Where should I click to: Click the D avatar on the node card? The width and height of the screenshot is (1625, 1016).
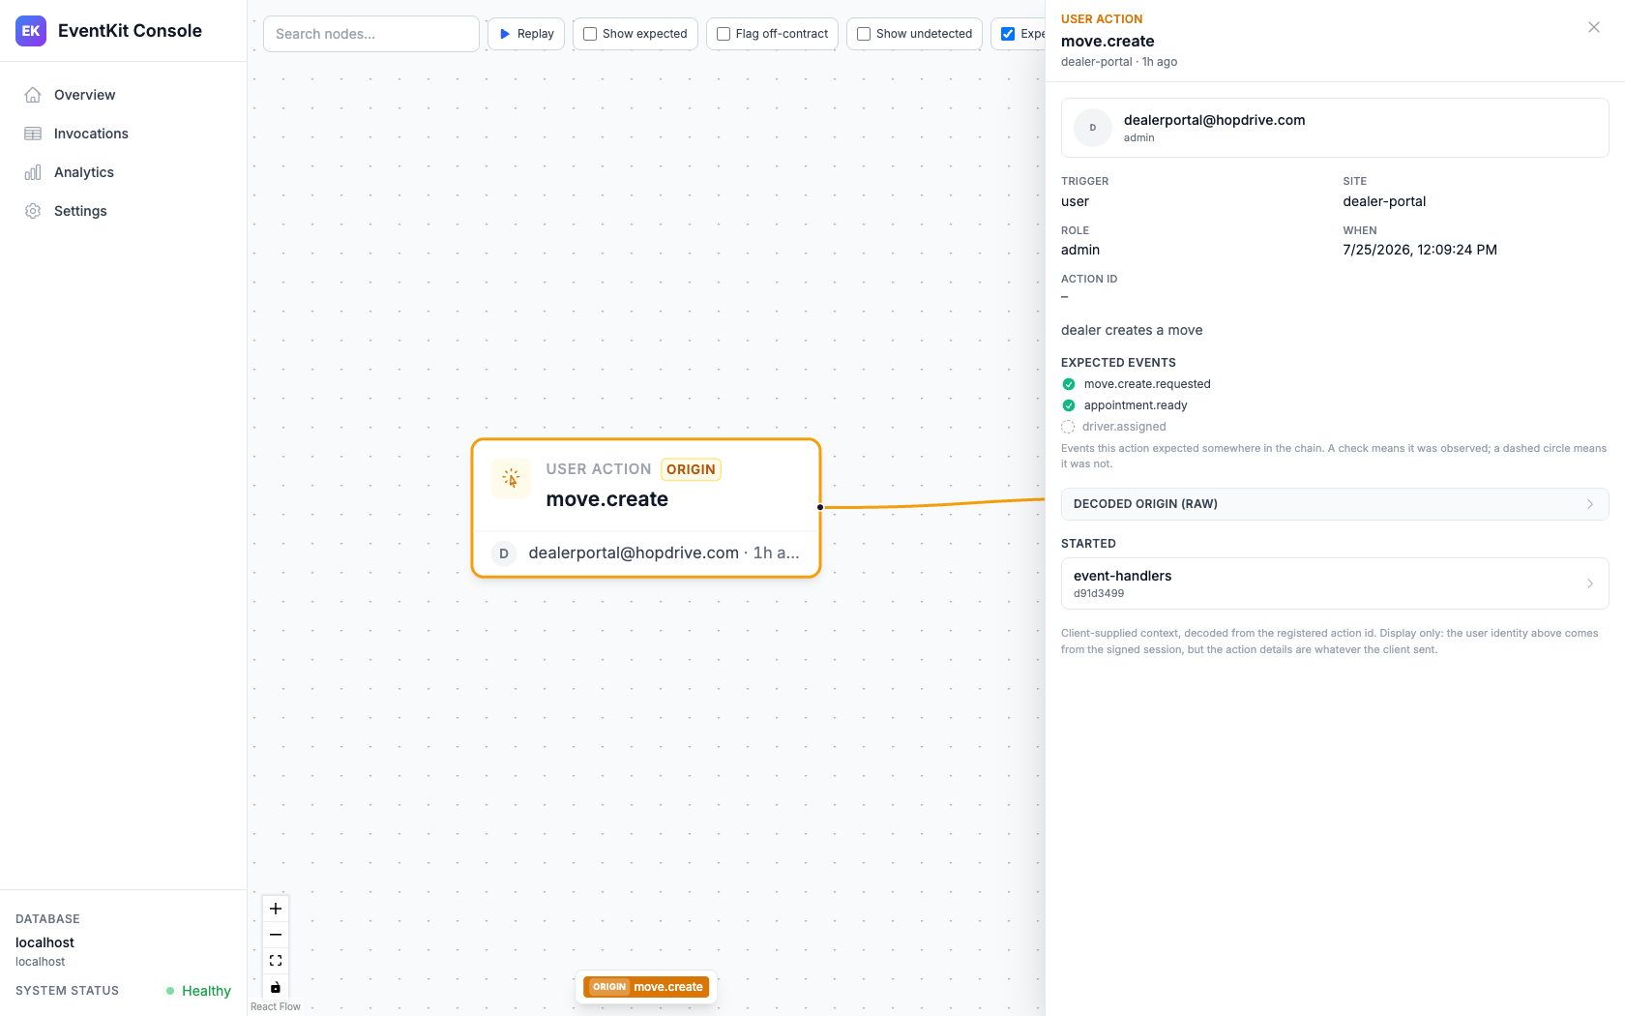click(x=504, y=553)
